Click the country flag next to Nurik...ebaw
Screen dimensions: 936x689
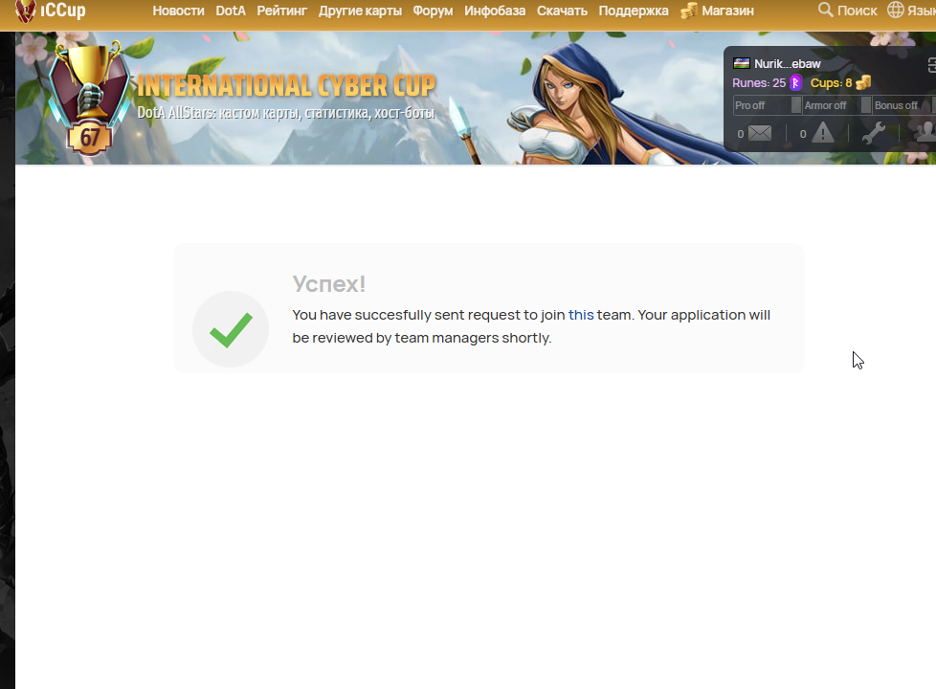[x=742, y=63]
